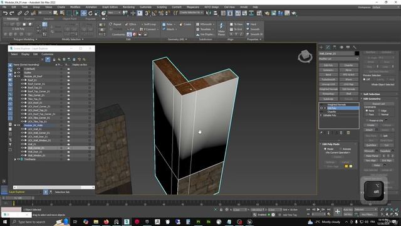Click Play Animation in playback controls
401x226 pixels.
click(x=318, y=210)
